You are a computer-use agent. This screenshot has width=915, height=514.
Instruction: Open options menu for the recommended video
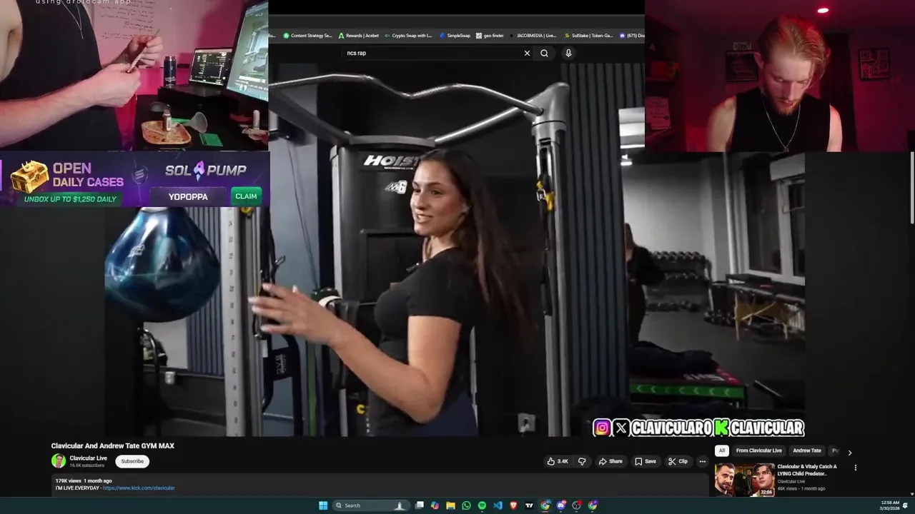click(856, 468)
